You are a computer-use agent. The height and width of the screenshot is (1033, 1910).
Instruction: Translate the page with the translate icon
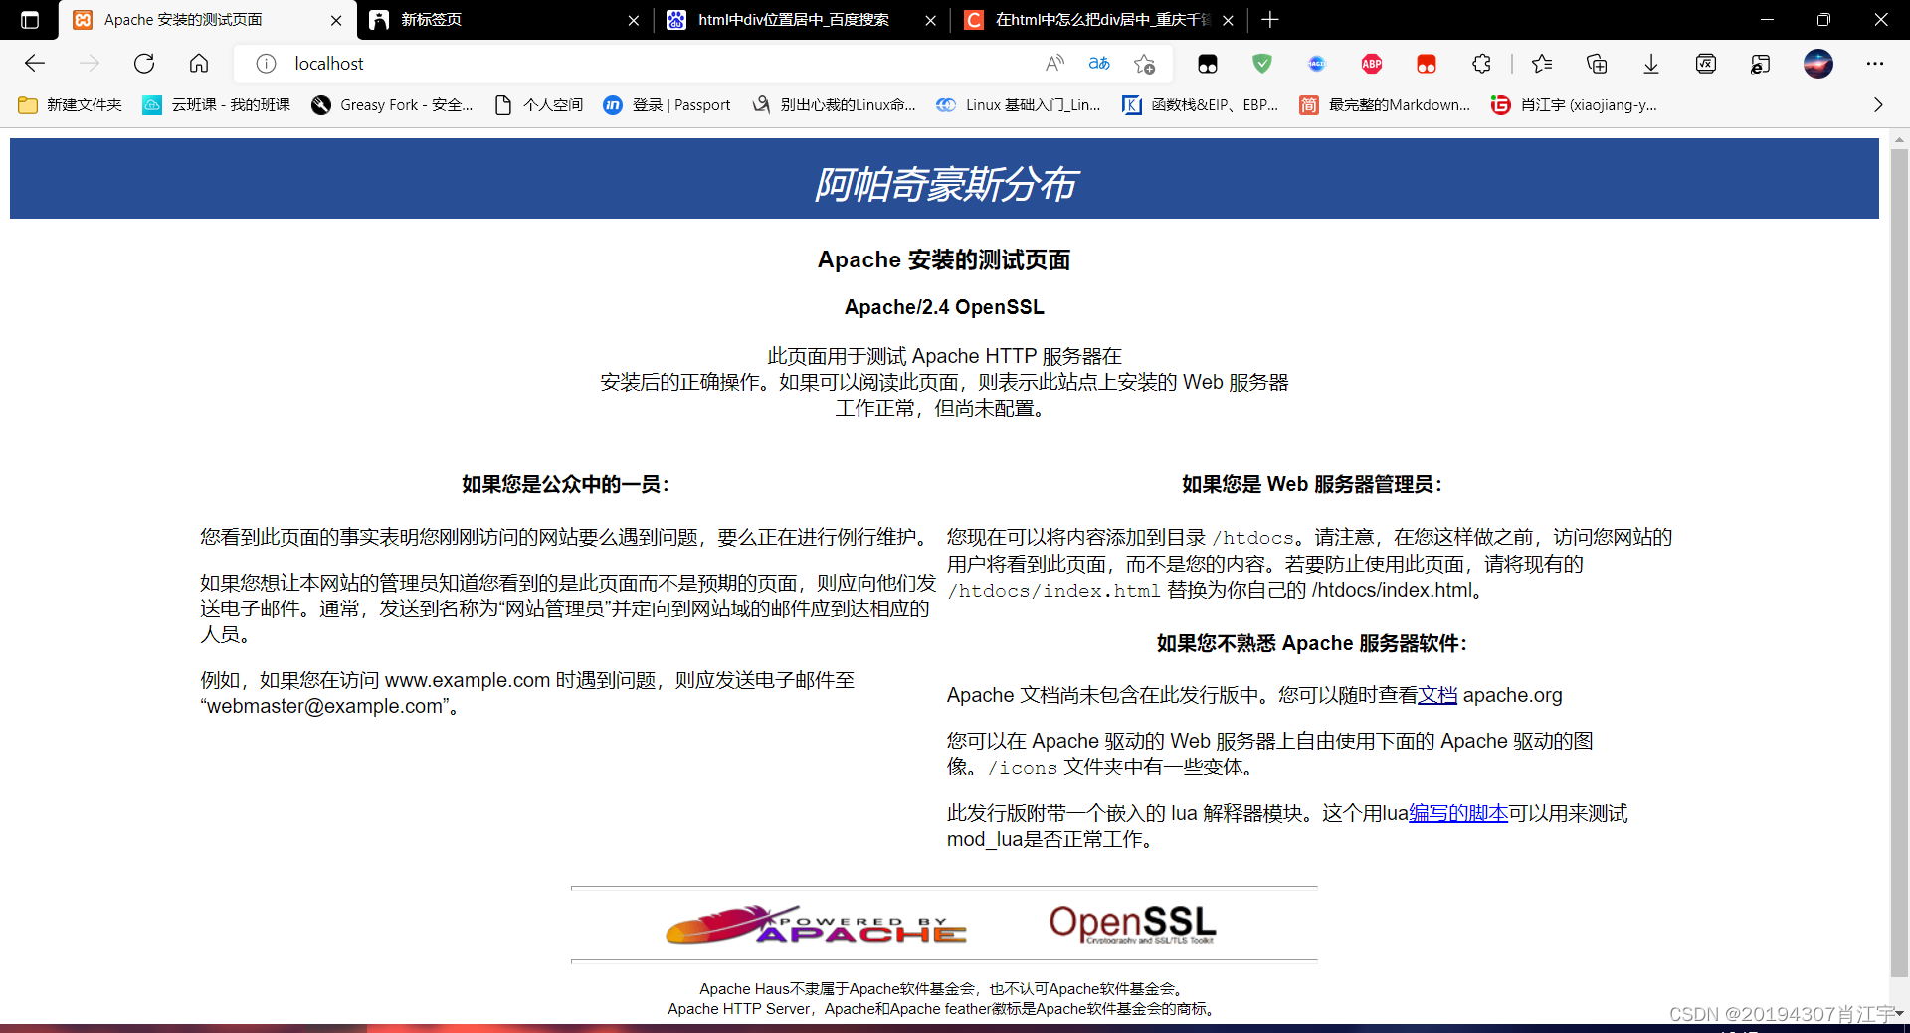(1099, 63)
